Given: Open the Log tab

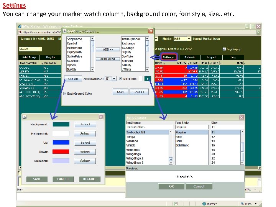Looking at the screenshot, I should [x=233, y=58].
